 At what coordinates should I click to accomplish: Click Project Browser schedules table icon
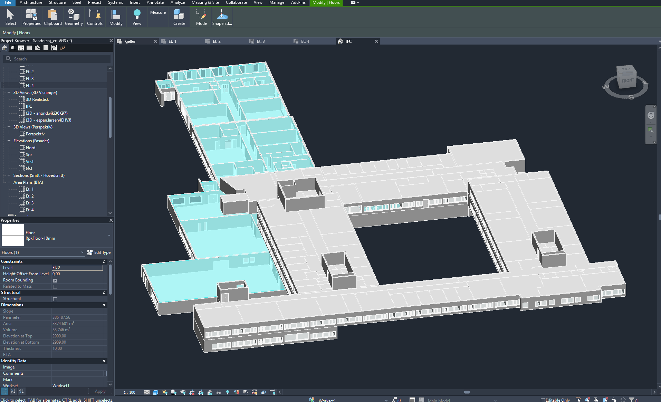click(29, 48)
